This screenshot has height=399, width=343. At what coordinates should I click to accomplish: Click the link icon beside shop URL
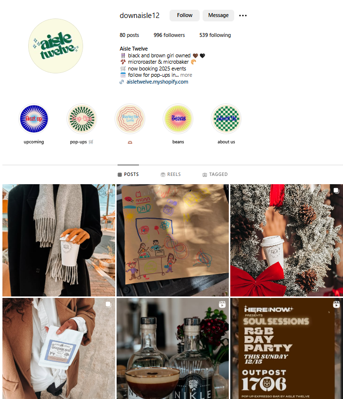coord(122,82)
